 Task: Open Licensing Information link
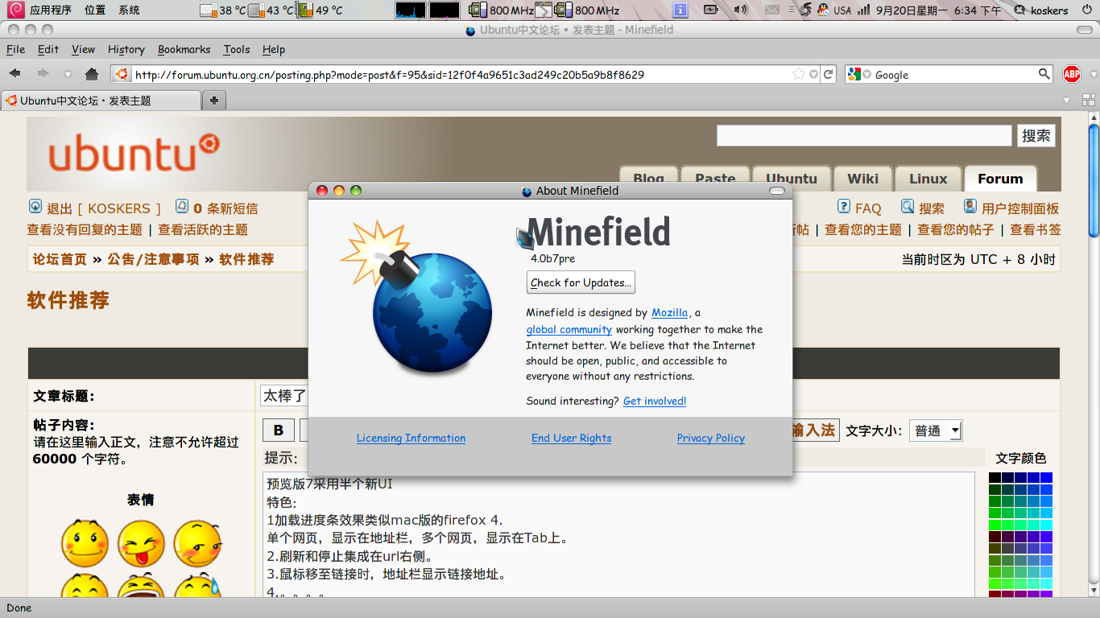coord(411,438)
